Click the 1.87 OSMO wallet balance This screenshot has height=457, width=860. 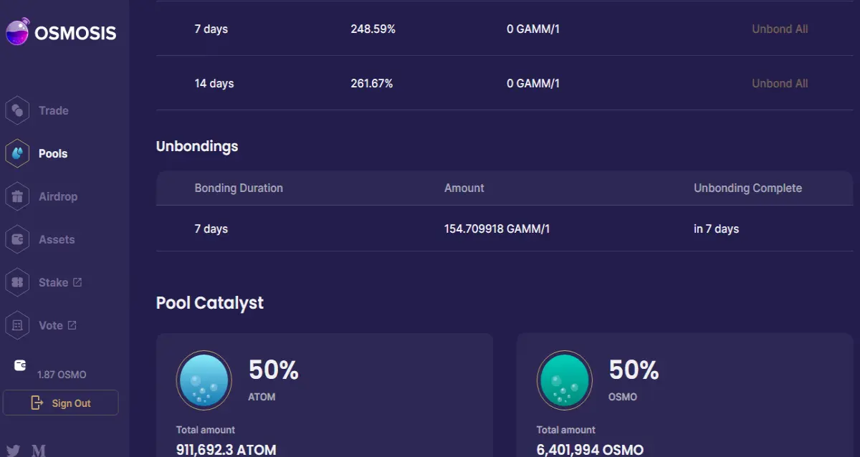click(x=62, y=375)
